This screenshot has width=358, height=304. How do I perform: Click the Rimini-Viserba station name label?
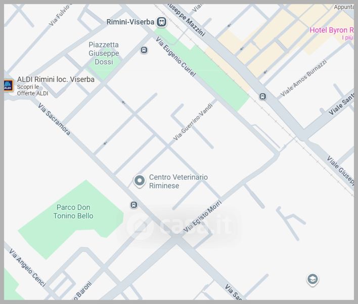[x=130, y=22]
